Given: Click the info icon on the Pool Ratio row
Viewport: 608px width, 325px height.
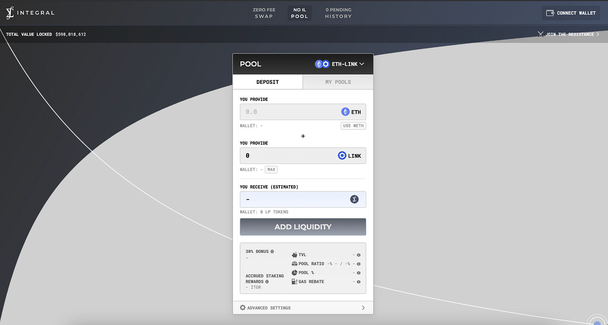Looking at the screenshot, I should click(359, 264).
